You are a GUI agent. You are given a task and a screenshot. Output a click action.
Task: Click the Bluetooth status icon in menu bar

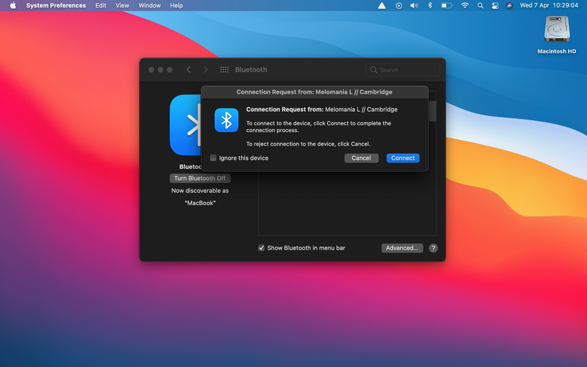(430, 5)
